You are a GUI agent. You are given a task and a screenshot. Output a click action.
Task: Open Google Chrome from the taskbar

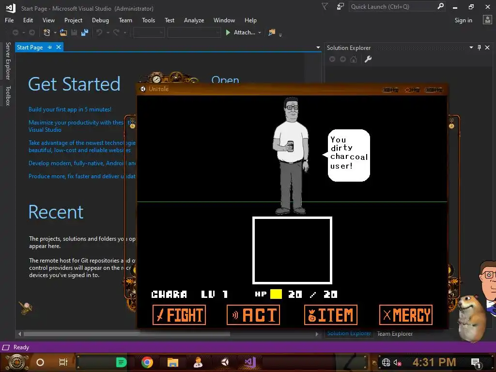click(x=147, y=362)
